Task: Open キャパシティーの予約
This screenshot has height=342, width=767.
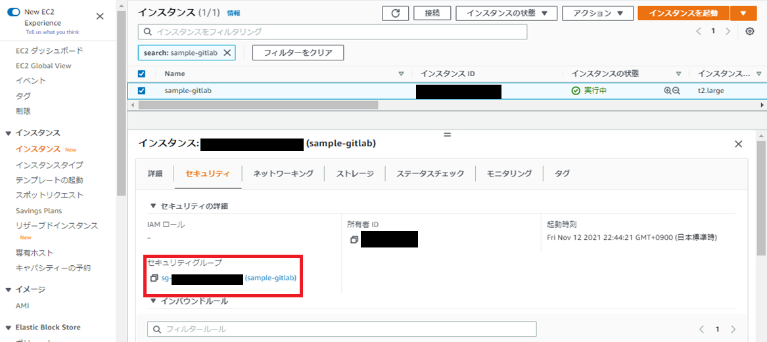Action: 53,268
